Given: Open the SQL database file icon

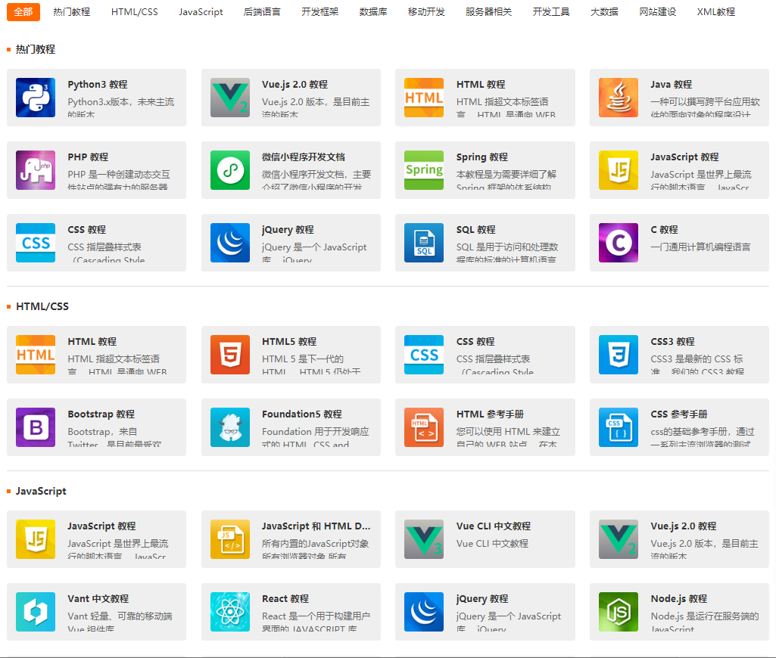Looking at the screenshot, I should click(424, 243).
